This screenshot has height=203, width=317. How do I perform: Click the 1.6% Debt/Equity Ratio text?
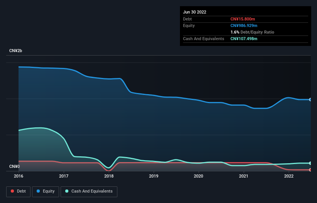coord(252,32)
